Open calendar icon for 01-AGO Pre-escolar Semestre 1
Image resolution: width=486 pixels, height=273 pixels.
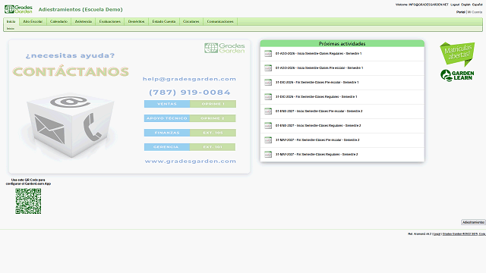coord(268,67)
